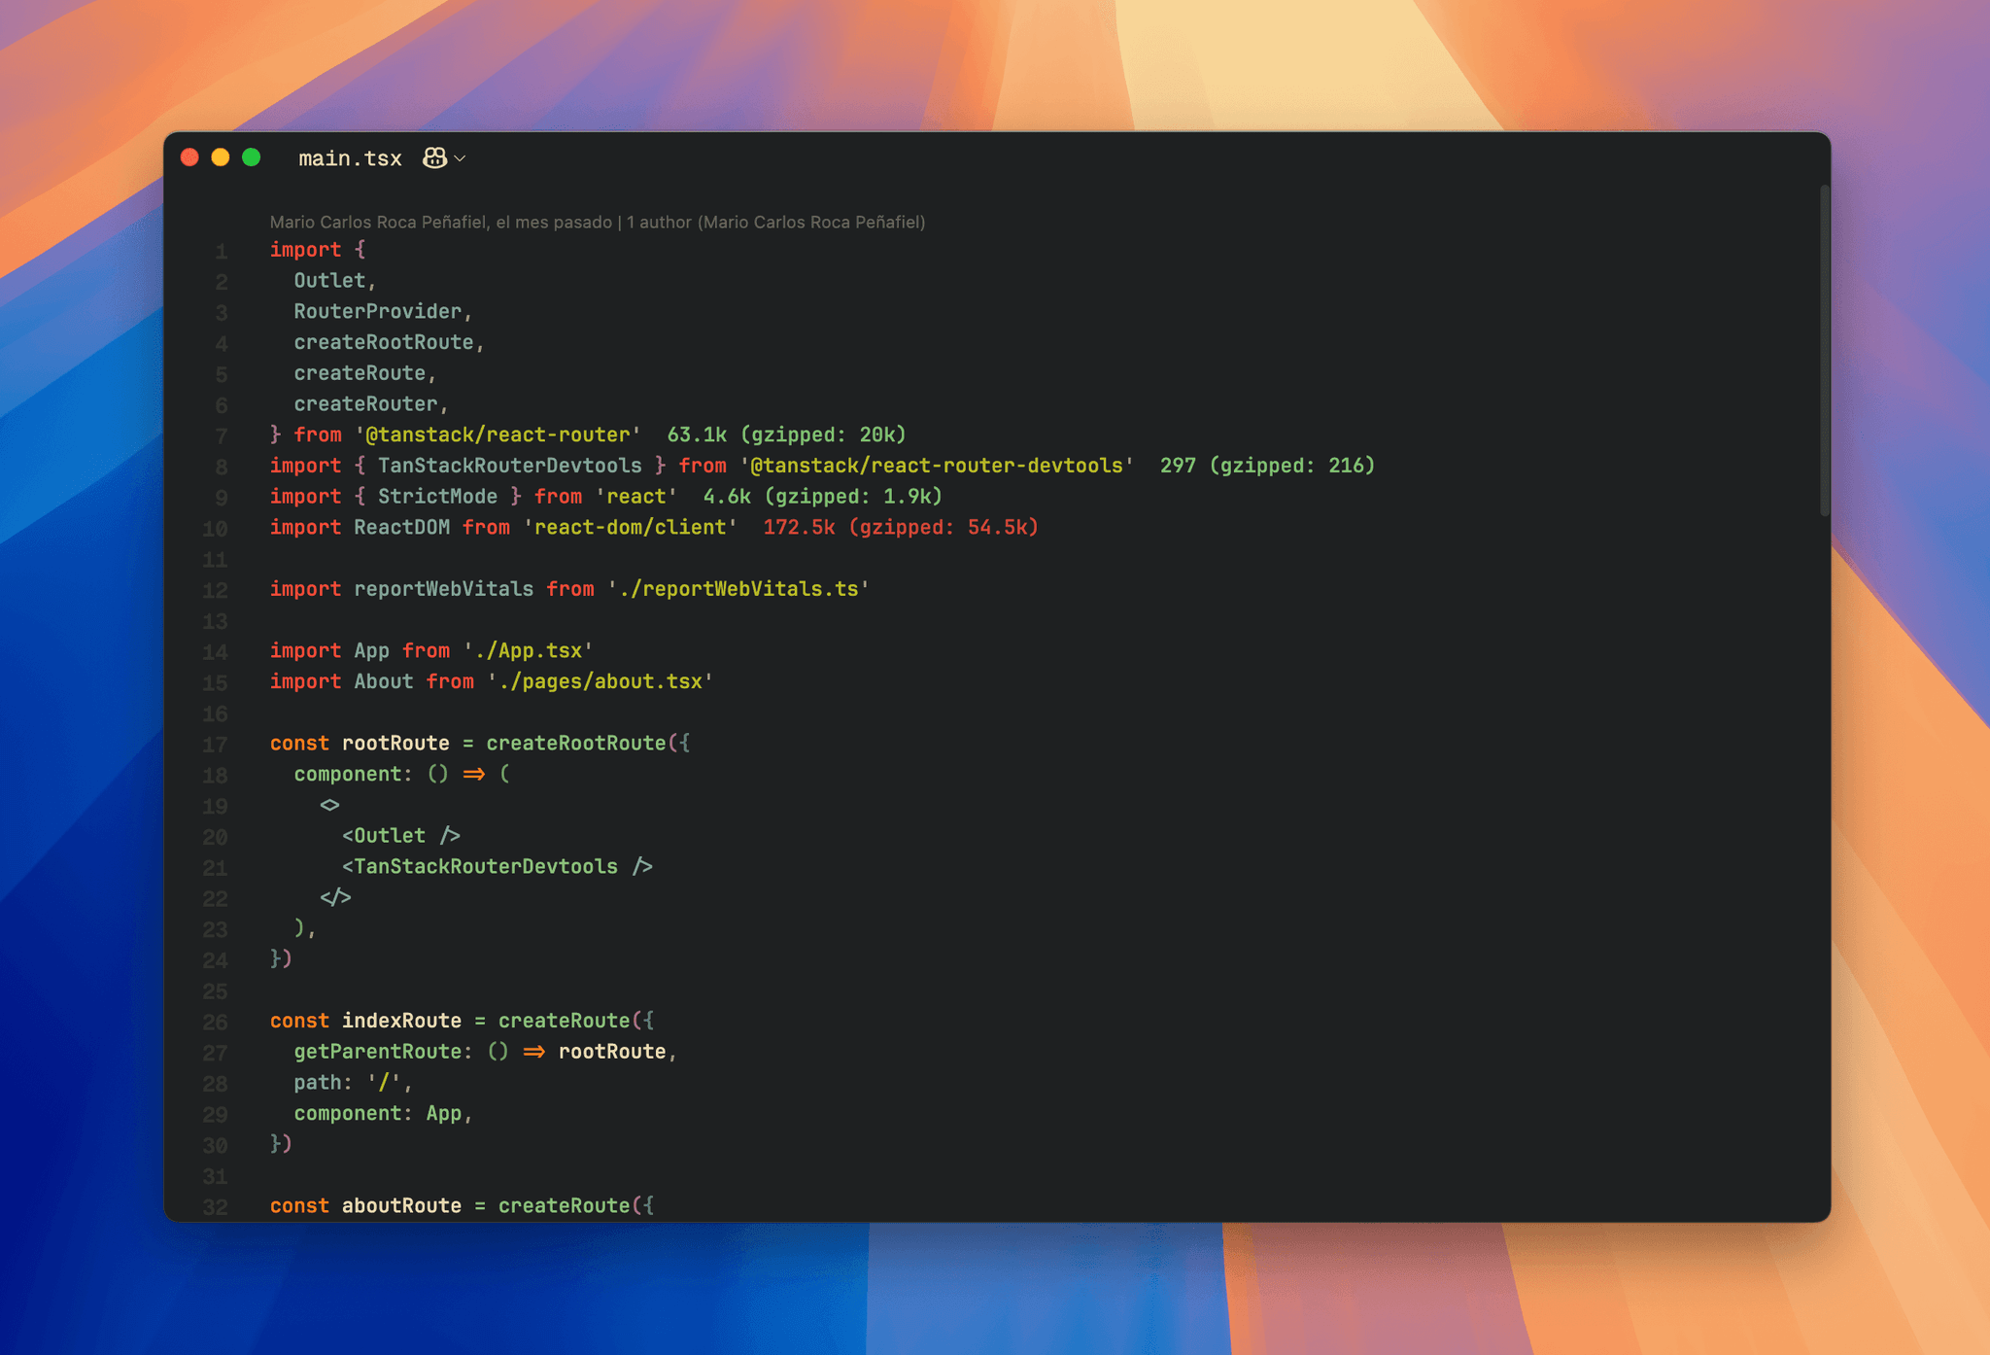Click the arrow ligature on the component line 18

pyautogui.click(x=473, y=774)
